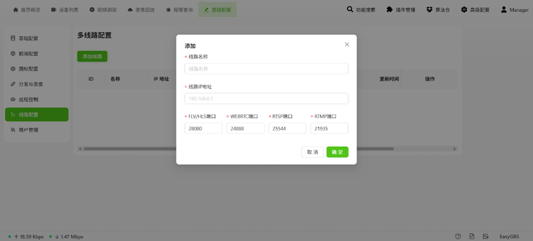Open 插件管理 puzzle-piece icon
Screen dimensions: 533x241
[x=389, y=9]
